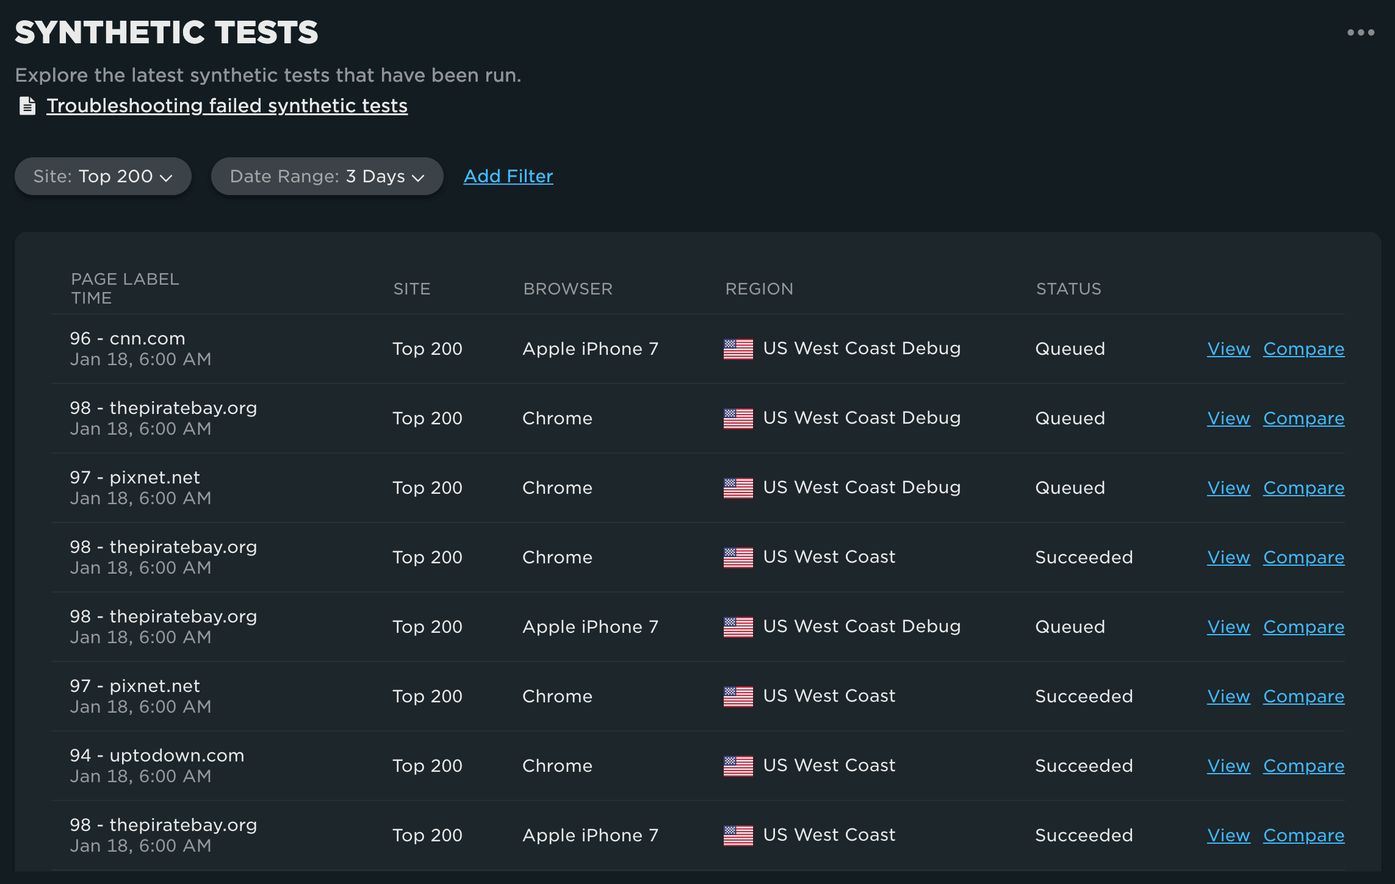1395x884 pixels.
Task: Select the STATUS column header
Action: (1069, 289)
